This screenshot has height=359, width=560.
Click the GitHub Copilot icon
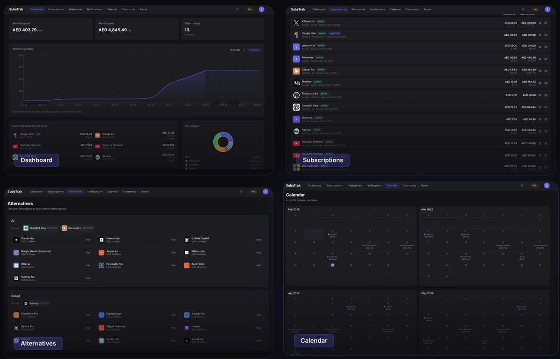coord(187,240)
